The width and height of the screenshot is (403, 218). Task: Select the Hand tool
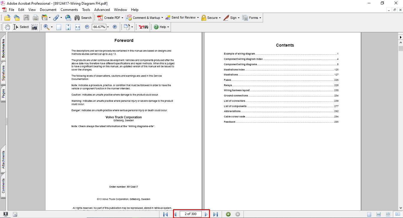point(7,27)
